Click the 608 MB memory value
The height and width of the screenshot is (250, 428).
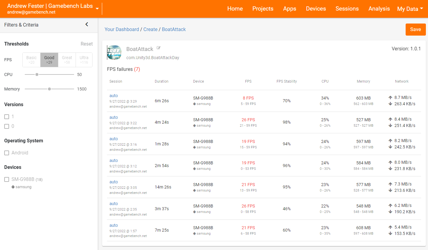coord(363,228)
